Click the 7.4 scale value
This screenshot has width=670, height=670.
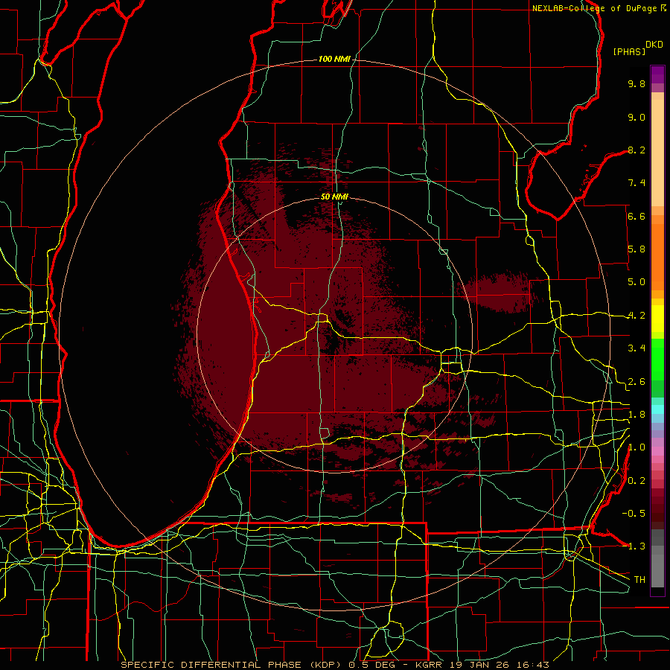coord(636,183)
